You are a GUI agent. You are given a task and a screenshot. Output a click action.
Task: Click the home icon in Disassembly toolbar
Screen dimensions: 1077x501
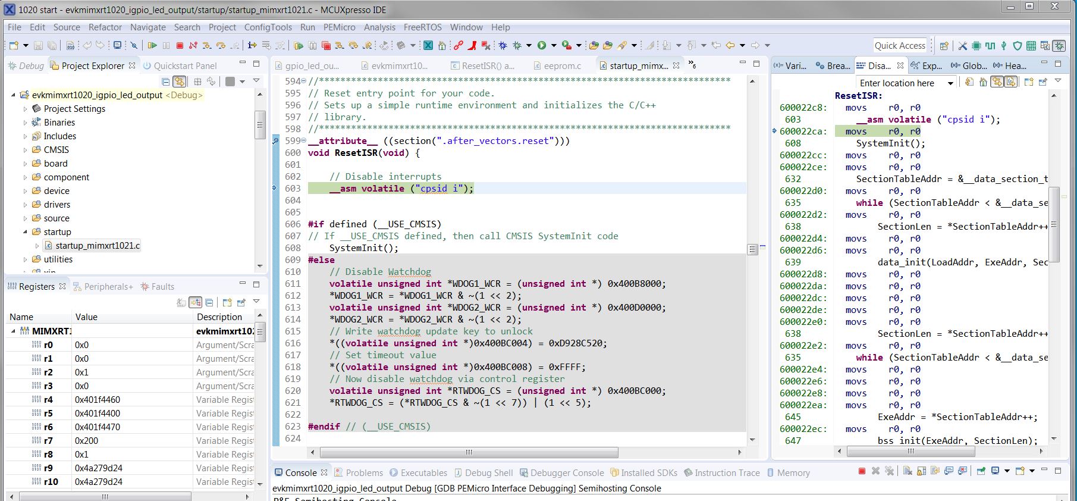click(983, 82)
